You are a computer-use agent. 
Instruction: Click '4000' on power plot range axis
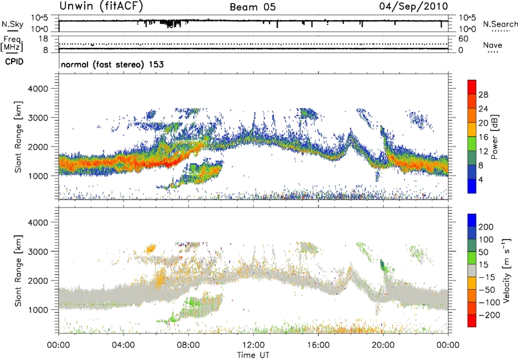[x=38, y=89]
